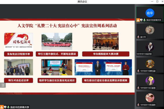This screenshot has height=109, width=164.
Task: Click the screen-share icon in bottom-left status bar
Action: pos(5,107)
